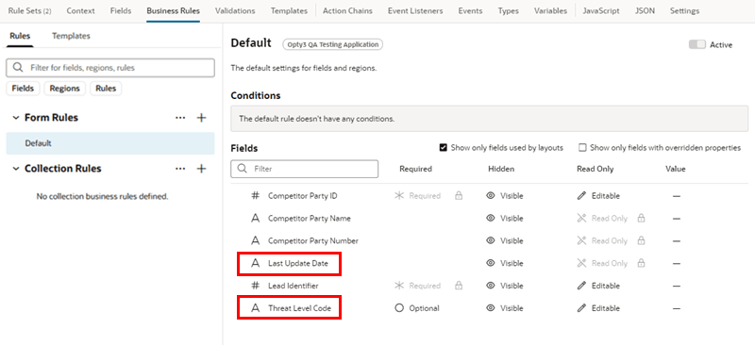Click the lock icon in Lead Identifier row
The image size is (755, 345).
pos(459,286)
